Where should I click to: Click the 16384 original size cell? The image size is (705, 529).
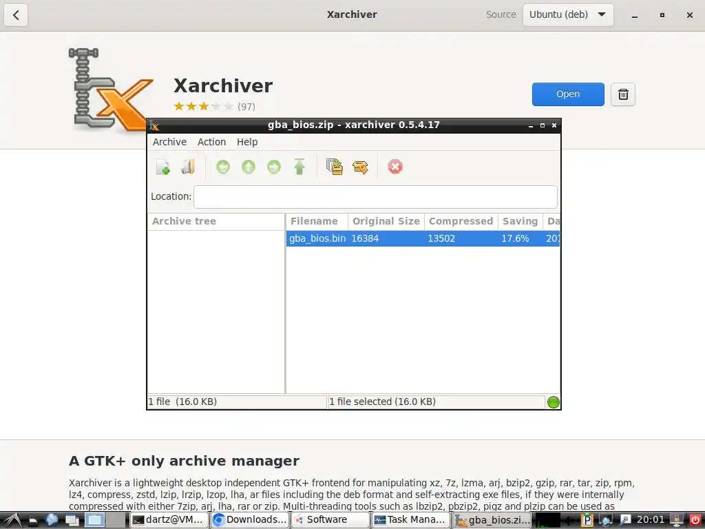[x=365, y=238]
